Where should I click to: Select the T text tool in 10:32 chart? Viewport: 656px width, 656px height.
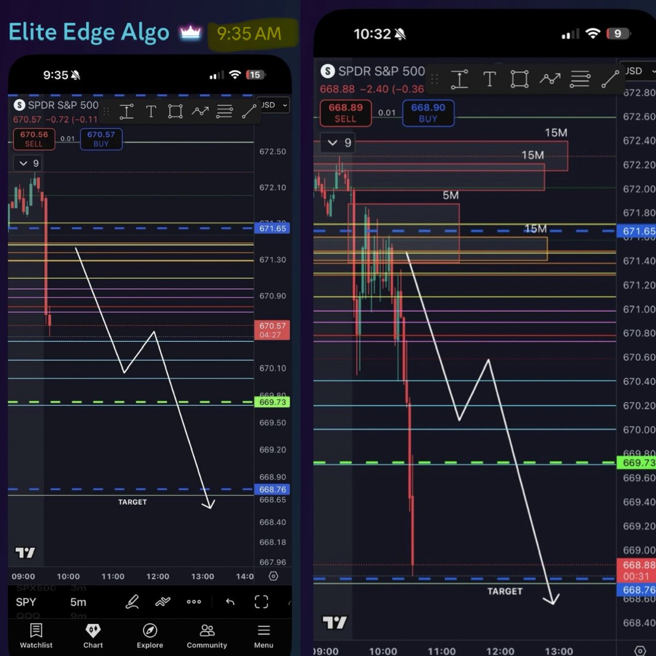coord(489,79)
